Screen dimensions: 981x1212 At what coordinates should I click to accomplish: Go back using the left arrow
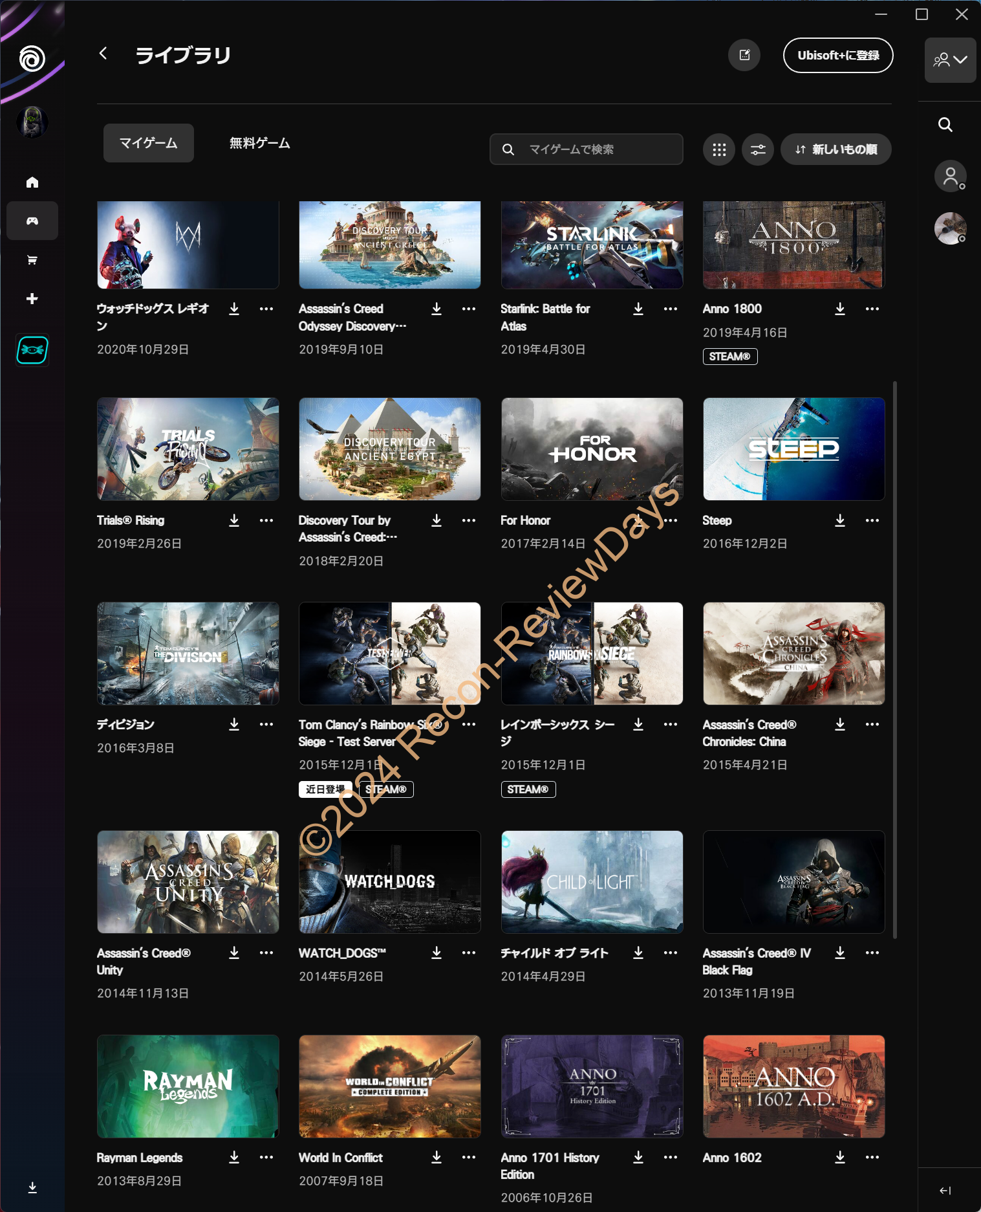click(x=103, y=54)
